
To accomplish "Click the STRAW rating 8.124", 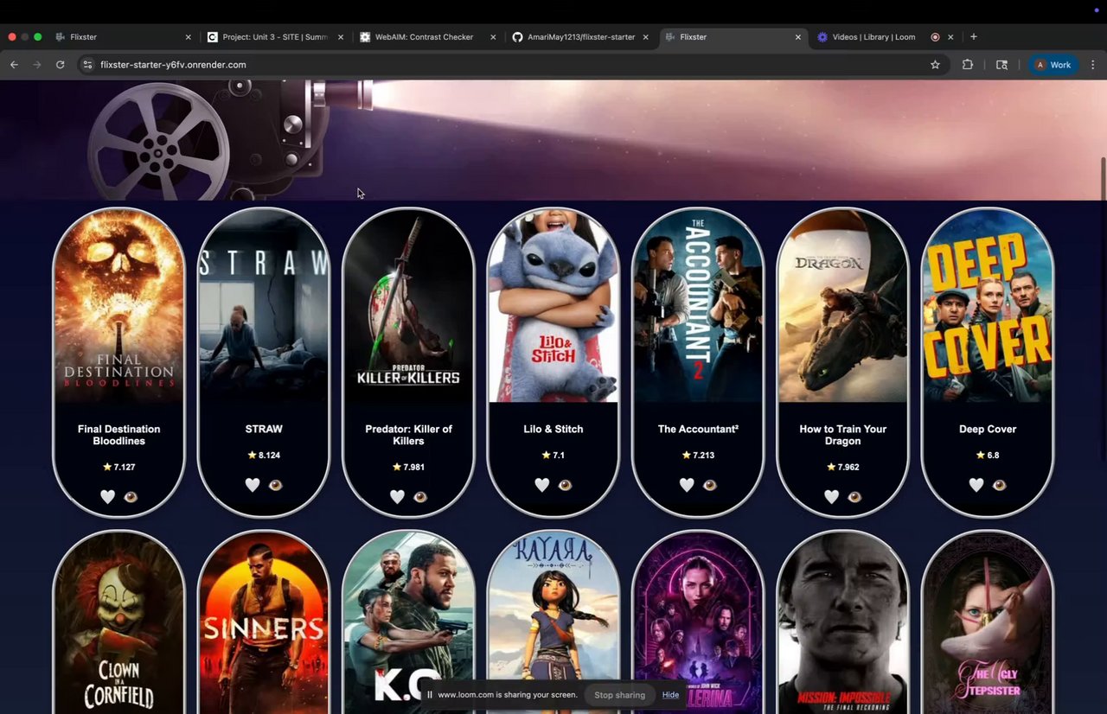I will [x=264, y=455].
